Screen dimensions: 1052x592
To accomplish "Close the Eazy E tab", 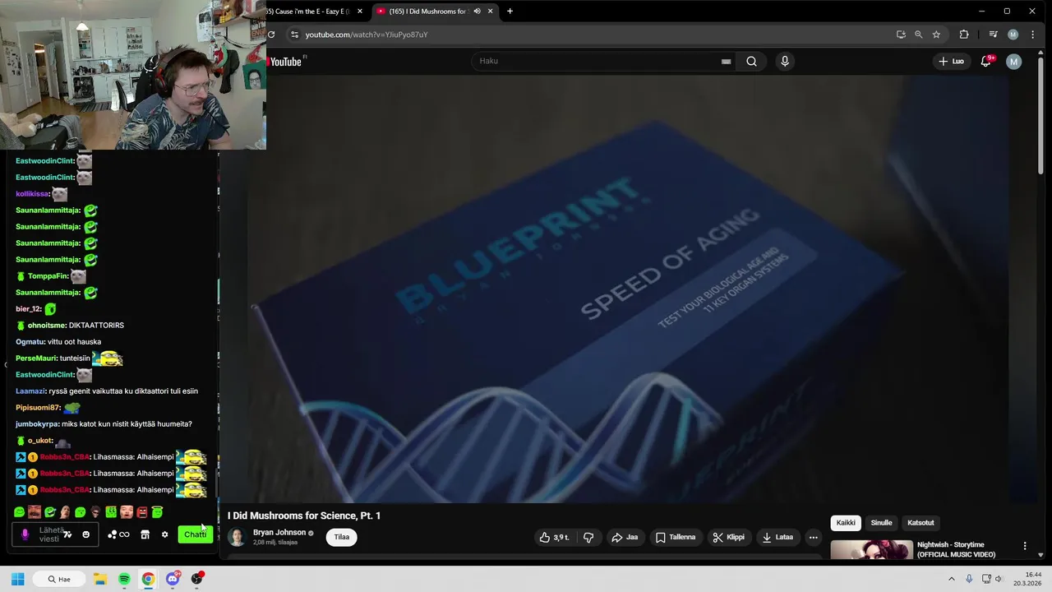I will 359,11.
